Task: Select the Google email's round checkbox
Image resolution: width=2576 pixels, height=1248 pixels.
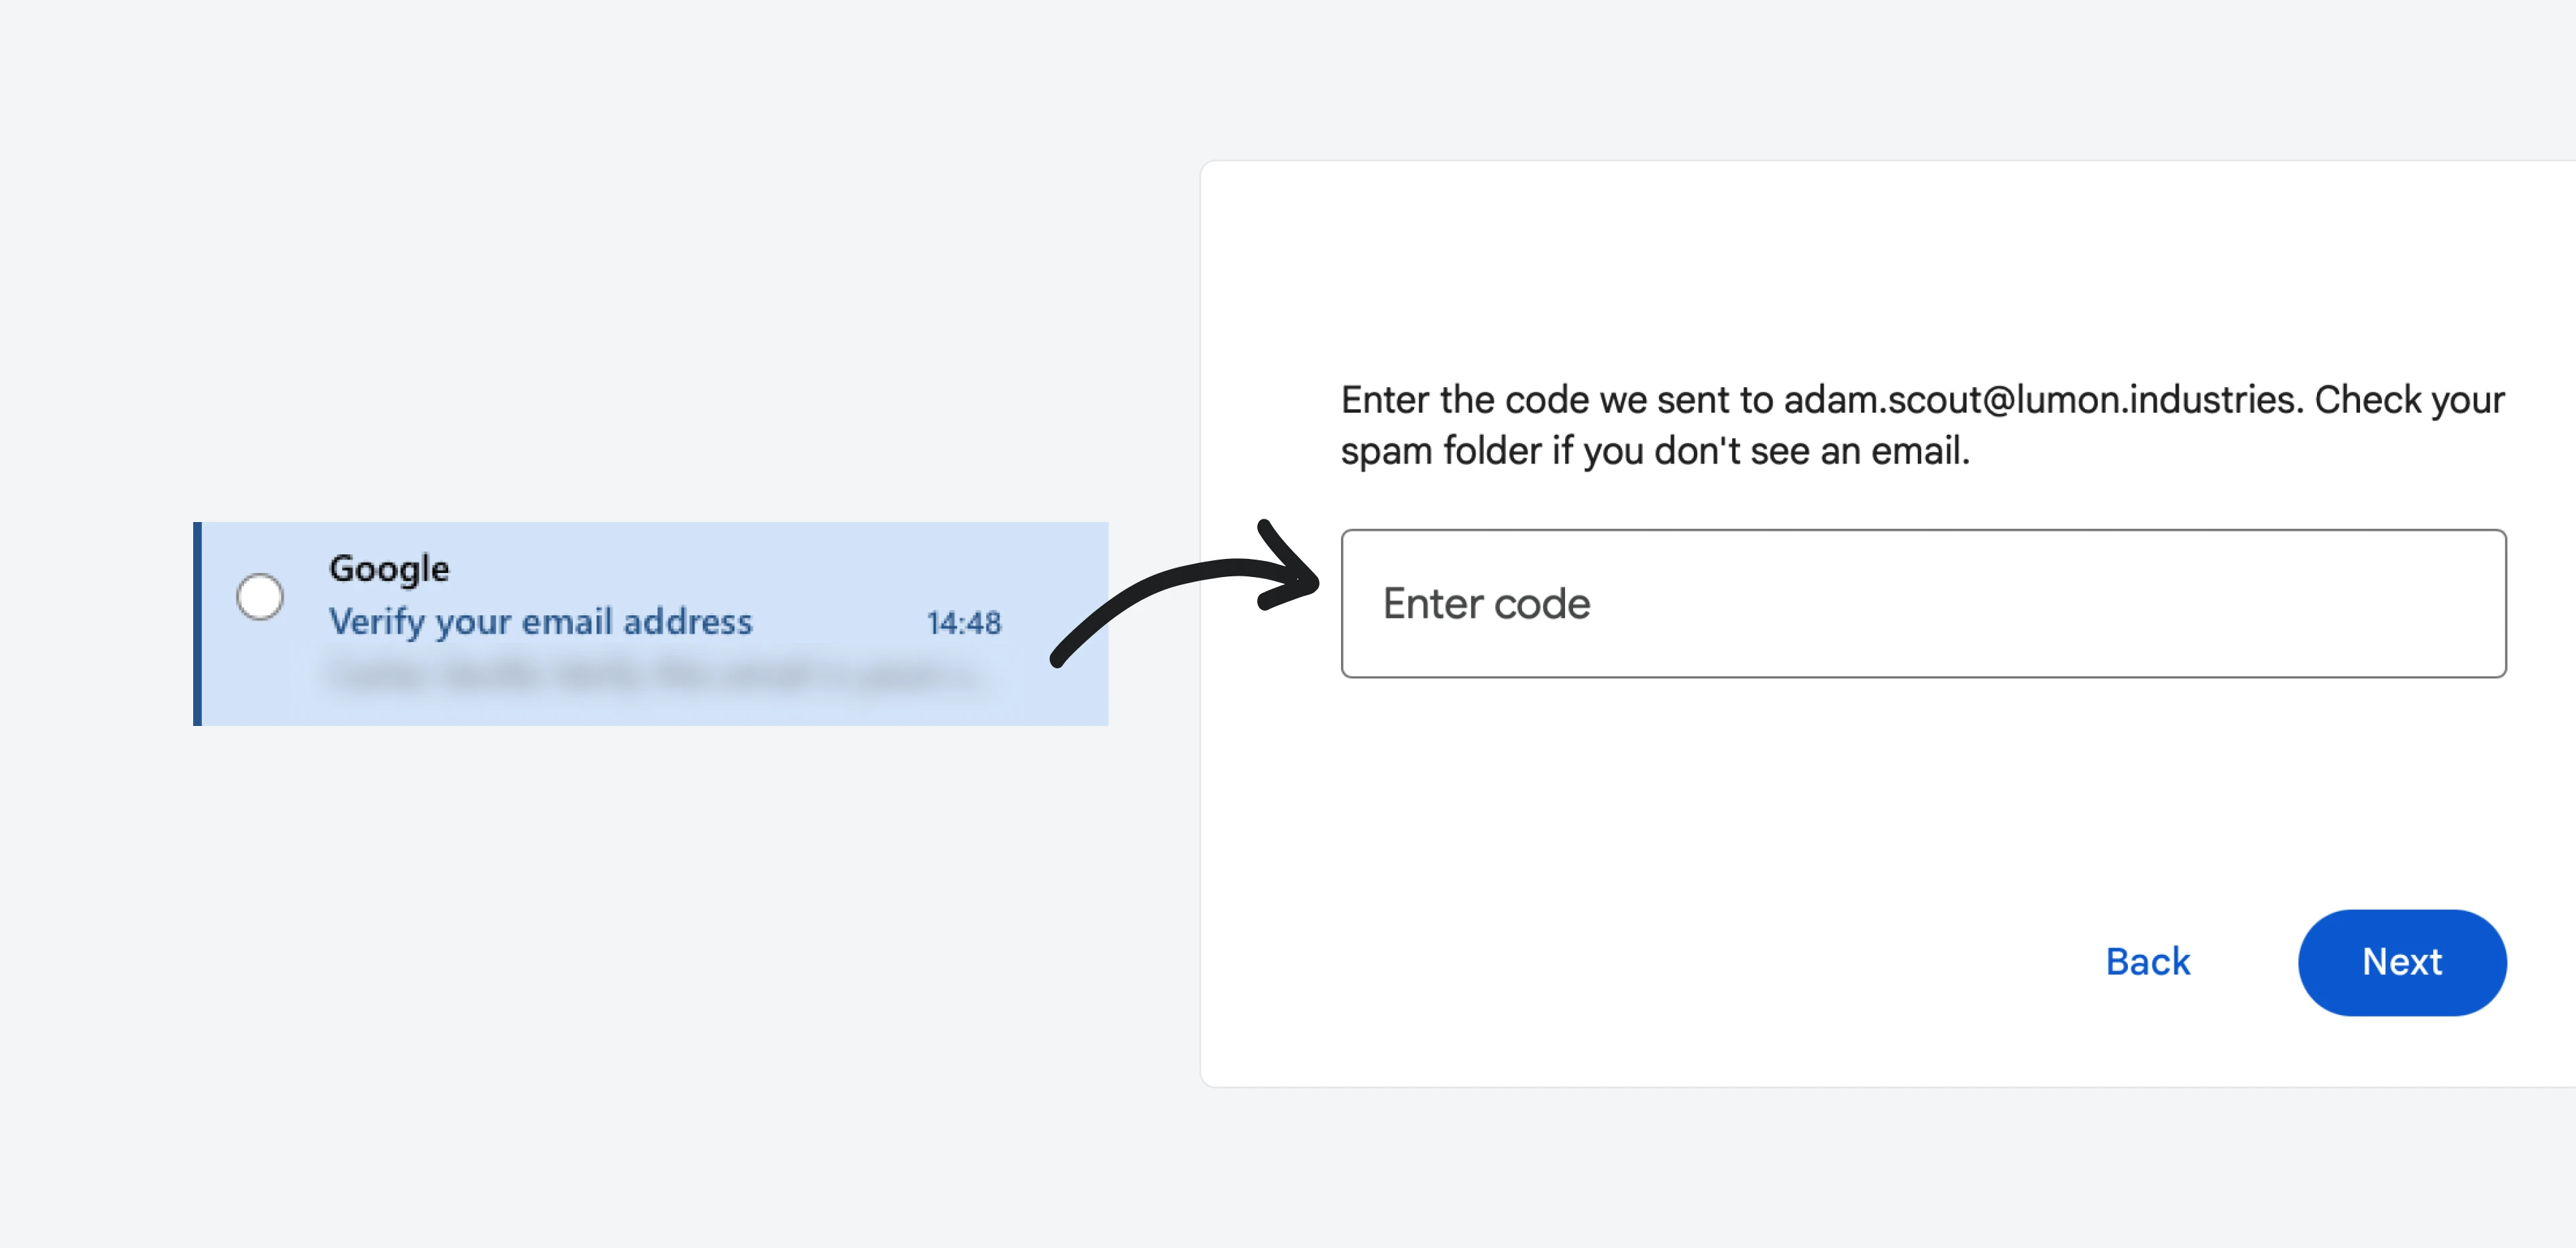Action: click(x=260, y=597)
